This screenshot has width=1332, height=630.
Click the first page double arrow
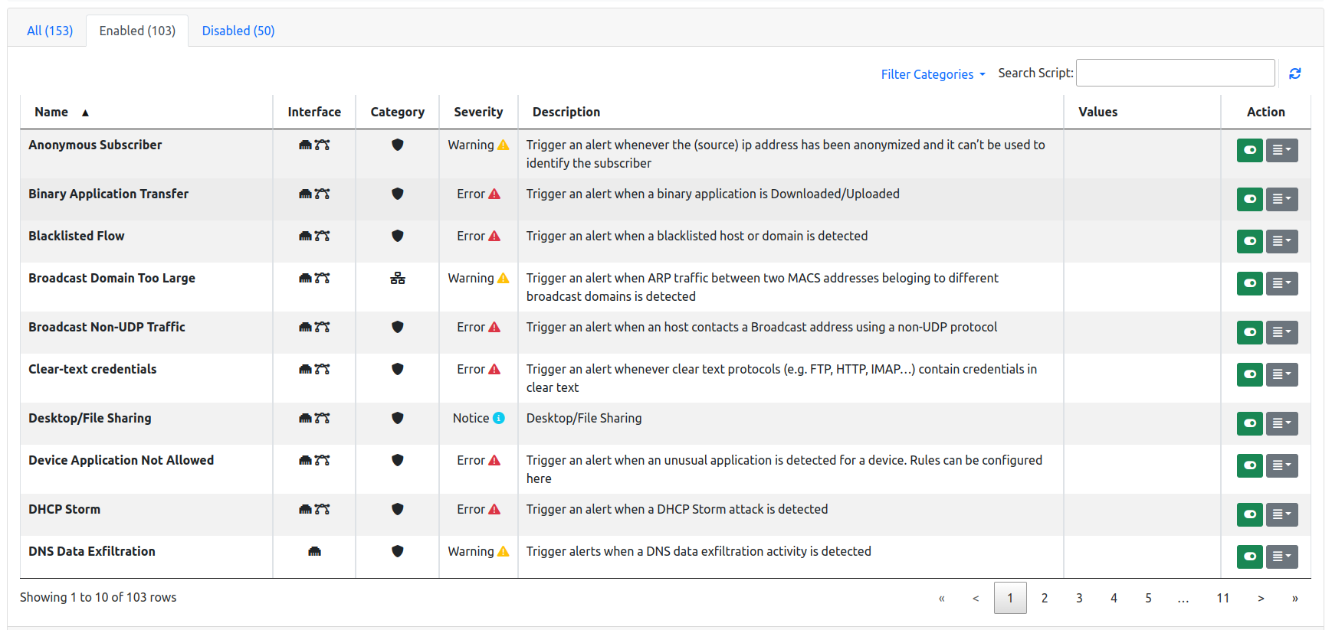tap(942, 598)
